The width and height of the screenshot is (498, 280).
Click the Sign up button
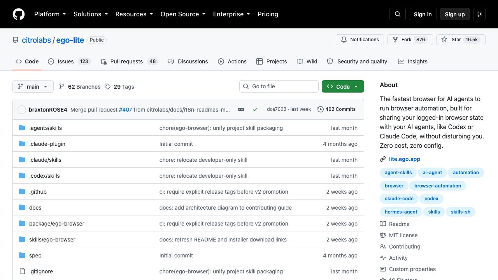[x=455, y=14]
